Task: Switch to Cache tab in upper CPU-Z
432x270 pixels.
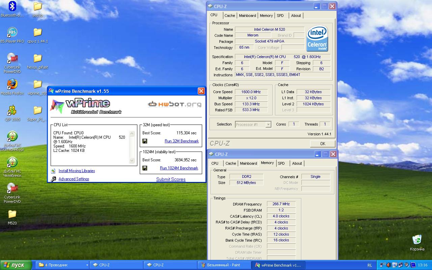Action: click(230, 16)
